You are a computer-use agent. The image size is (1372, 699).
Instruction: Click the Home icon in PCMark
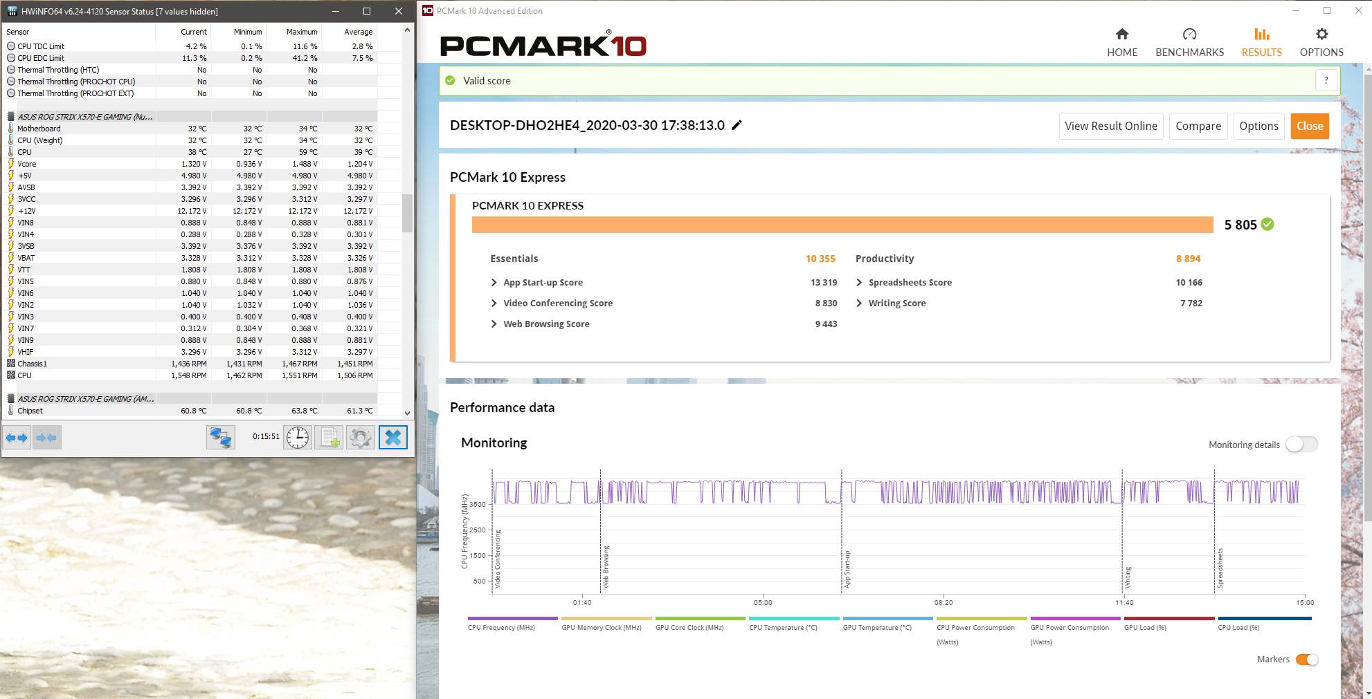click(1122, 34)
